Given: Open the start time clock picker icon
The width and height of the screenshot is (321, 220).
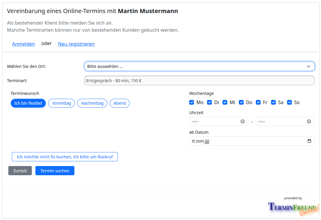Looking at the screenshot, I should click(242, 122).
